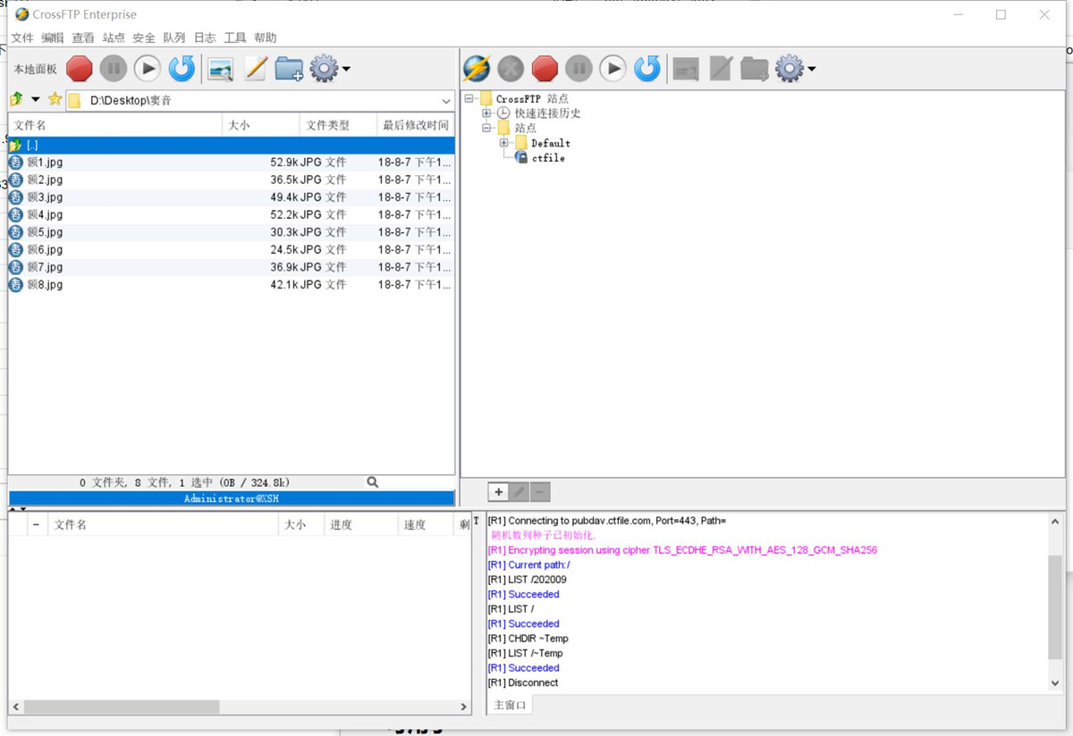1073x736 pixels.
Task: Expand the D:\Desktop path combo box
Action: [446, 101]
